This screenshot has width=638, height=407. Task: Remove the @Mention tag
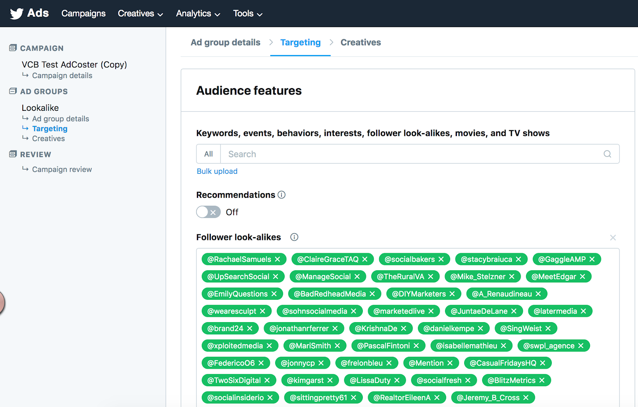(450, 363)
